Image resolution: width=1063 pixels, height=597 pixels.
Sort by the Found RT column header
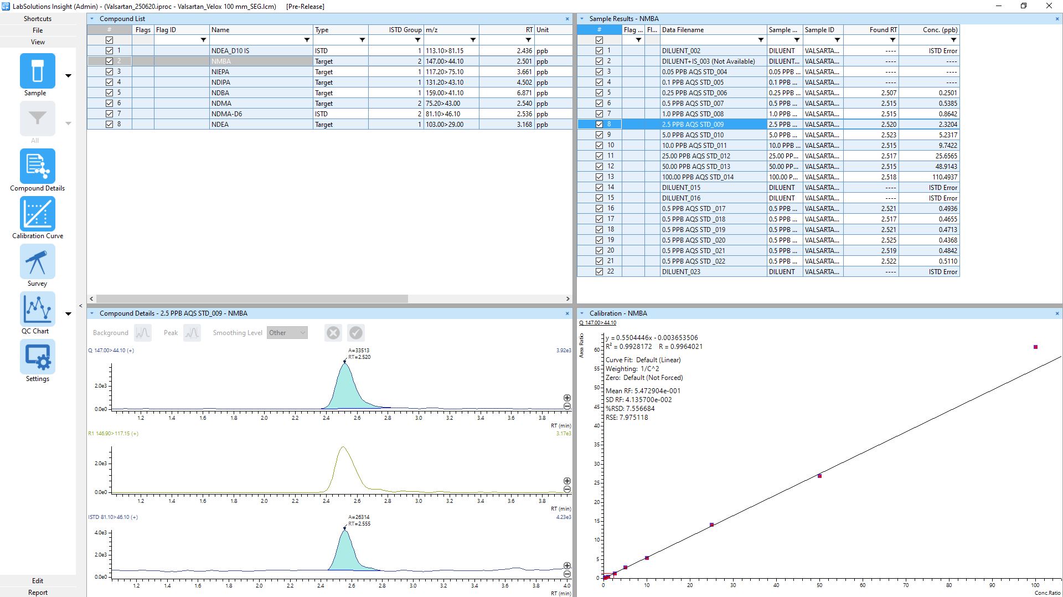coord(871,30)
